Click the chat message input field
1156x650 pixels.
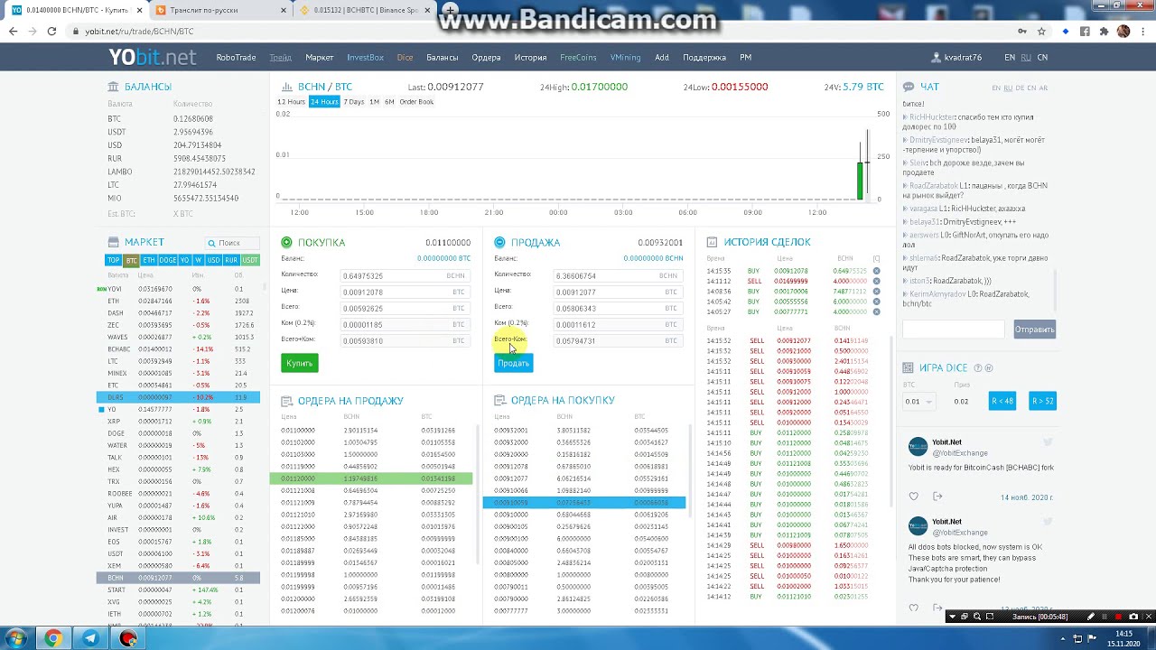[x=954, y=330]
